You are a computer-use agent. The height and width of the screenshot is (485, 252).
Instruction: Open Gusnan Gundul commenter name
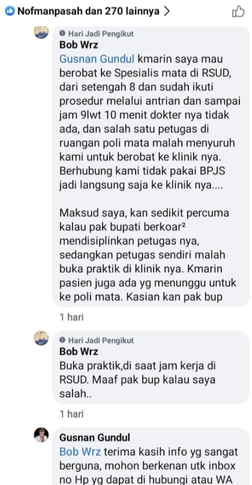[95, 438]
